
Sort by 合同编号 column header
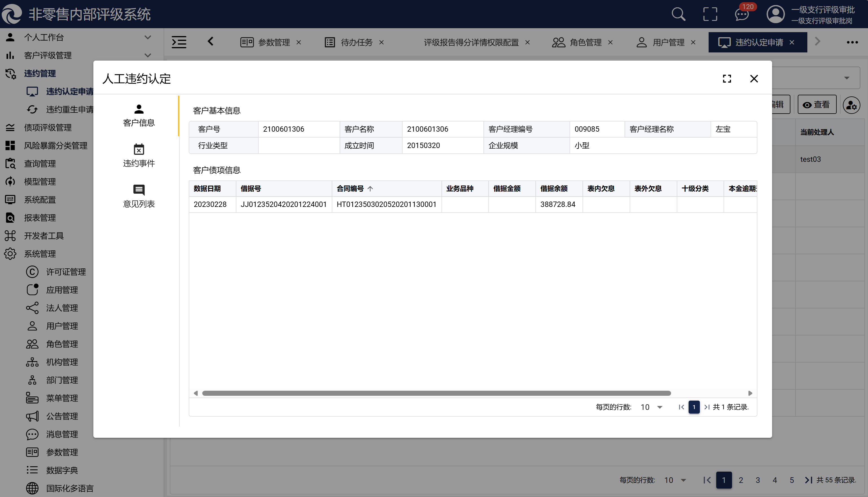tap(350, 188)
